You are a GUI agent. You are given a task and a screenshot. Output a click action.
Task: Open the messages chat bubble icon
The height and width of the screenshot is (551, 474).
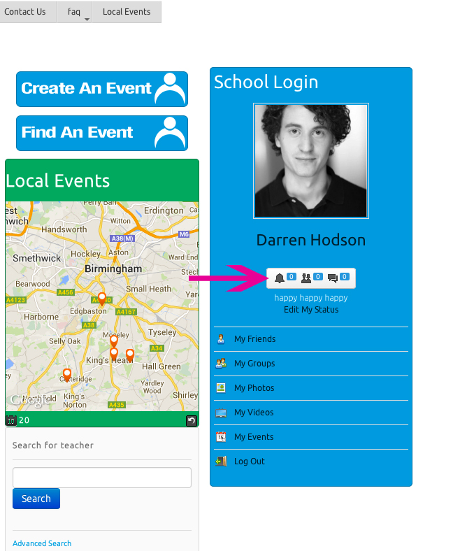[x=333, y=278]
